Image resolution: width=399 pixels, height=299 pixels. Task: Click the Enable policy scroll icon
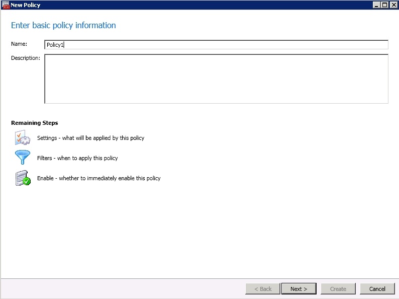pyautogui.click(x=23, y=178)
